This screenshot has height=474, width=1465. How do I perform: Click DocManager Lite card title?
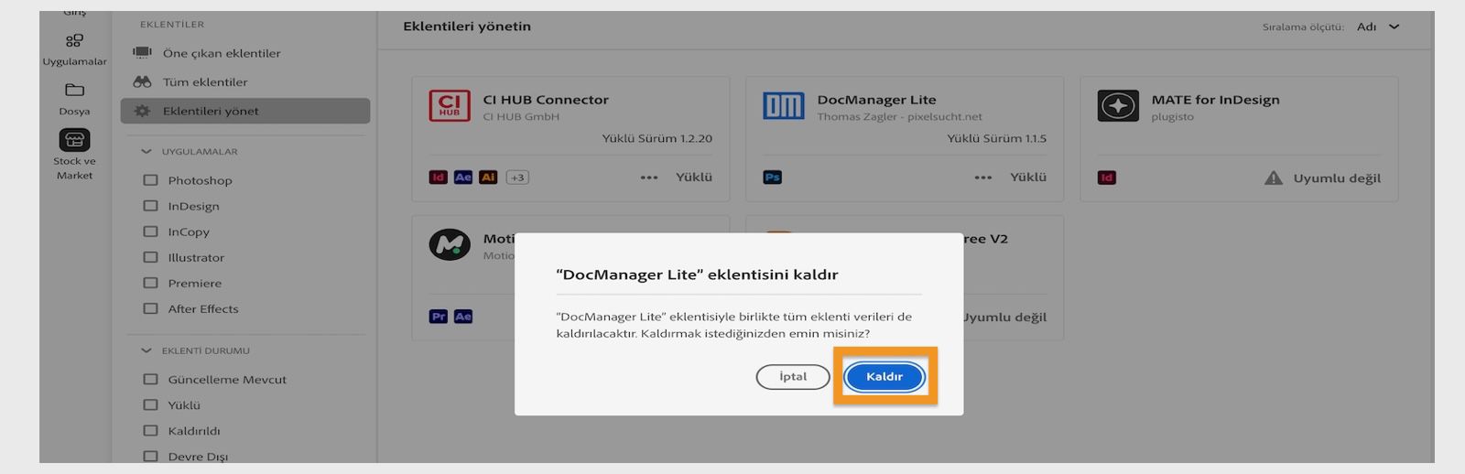tap(876, 100)
